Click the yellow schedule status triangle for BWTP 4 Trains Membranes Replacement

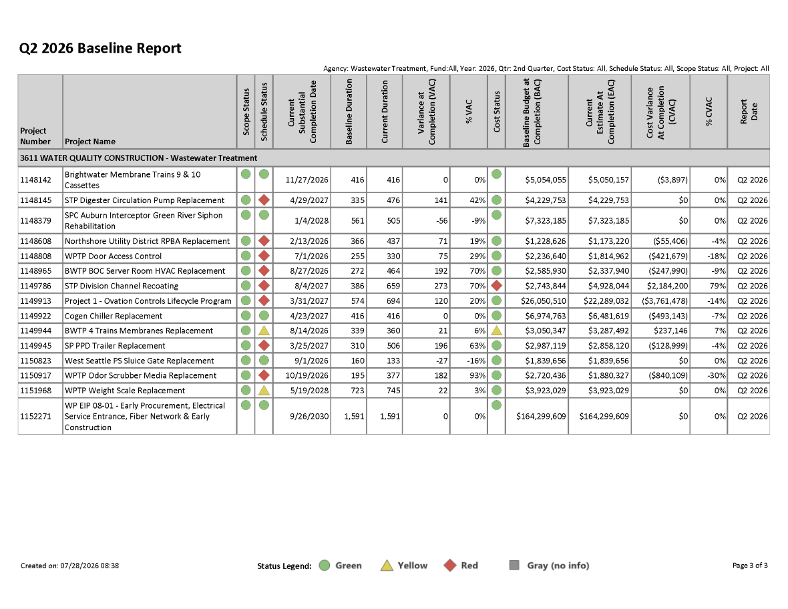coord(264,331)
